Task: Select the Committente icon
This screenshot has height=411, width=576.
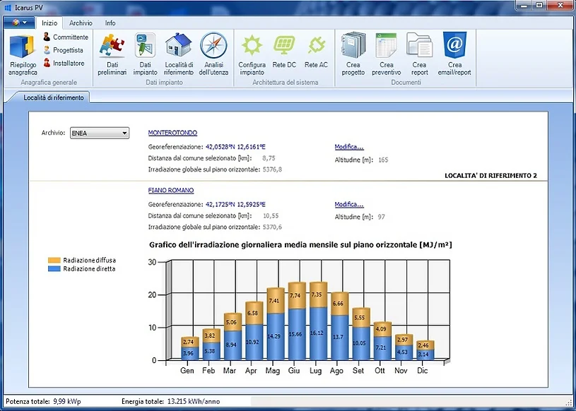Action: pyautogui.click(x=69, y=37)
